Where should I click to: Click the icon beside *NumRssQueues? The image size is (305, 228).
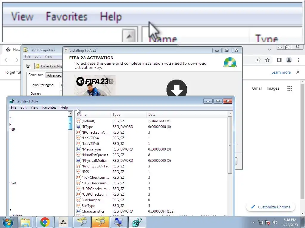coord(78,154)
